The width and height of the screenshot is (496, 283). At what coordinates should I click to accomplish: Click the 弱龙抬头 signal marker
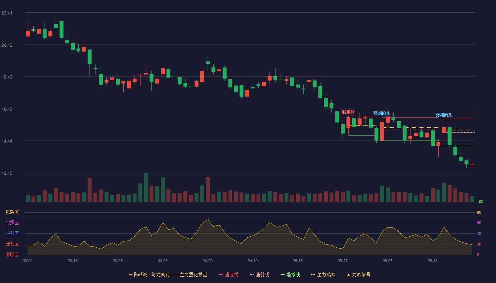(444, 115)
